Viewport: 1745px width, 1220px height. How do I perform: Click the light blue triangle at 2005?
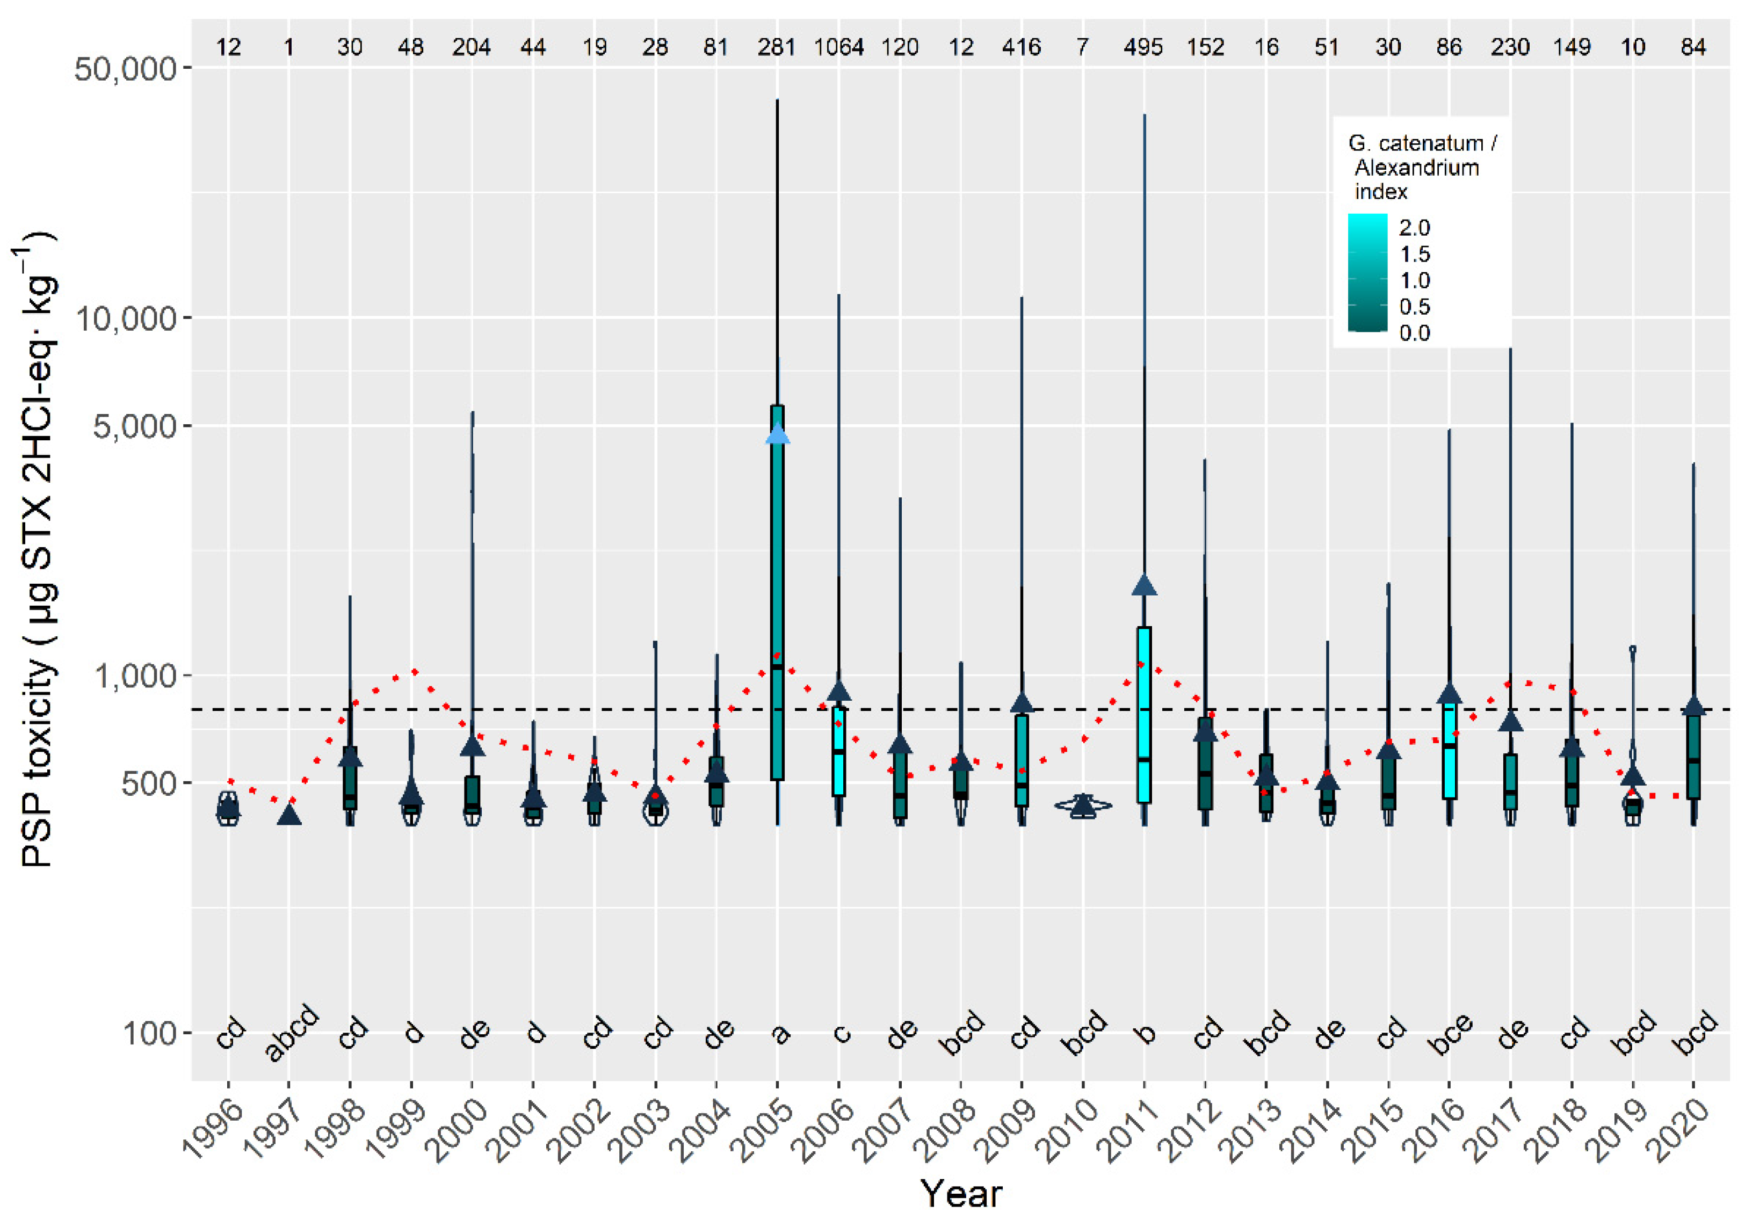[x=778, y=434]
